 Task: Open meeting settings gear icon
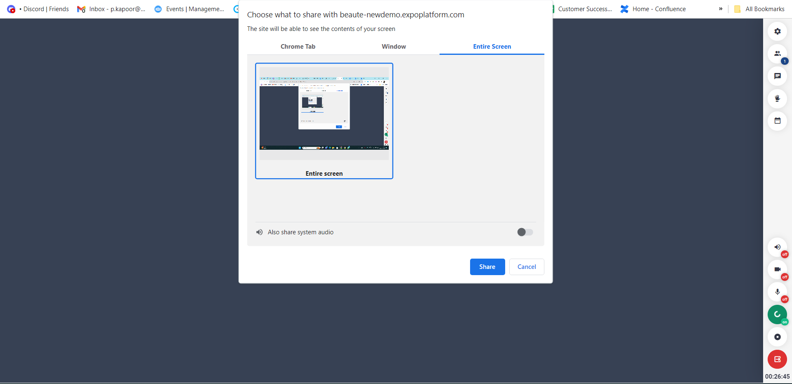coord(777,31)
